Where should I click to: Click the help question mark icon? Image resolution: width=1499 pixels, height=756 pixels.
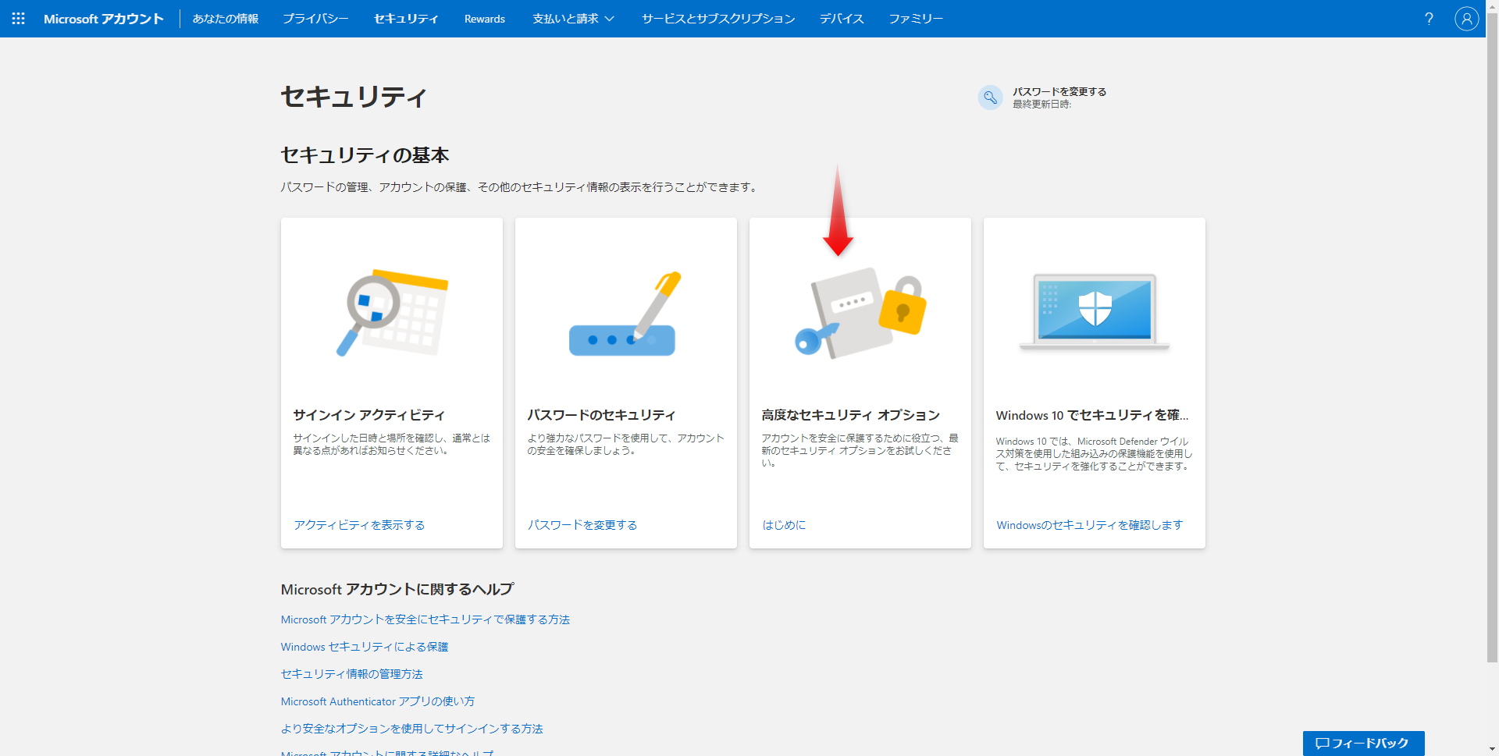point(1429,19)
